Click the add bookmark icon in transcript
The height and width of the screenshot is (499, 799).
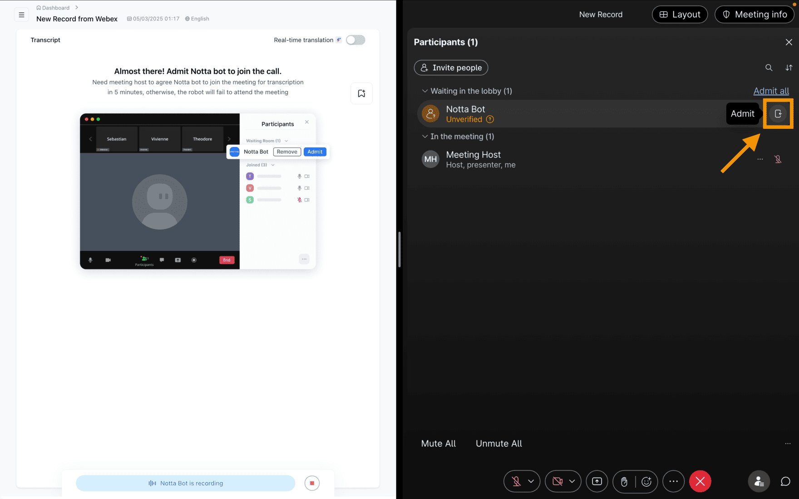pyautogui.click(x=361, y=93)
